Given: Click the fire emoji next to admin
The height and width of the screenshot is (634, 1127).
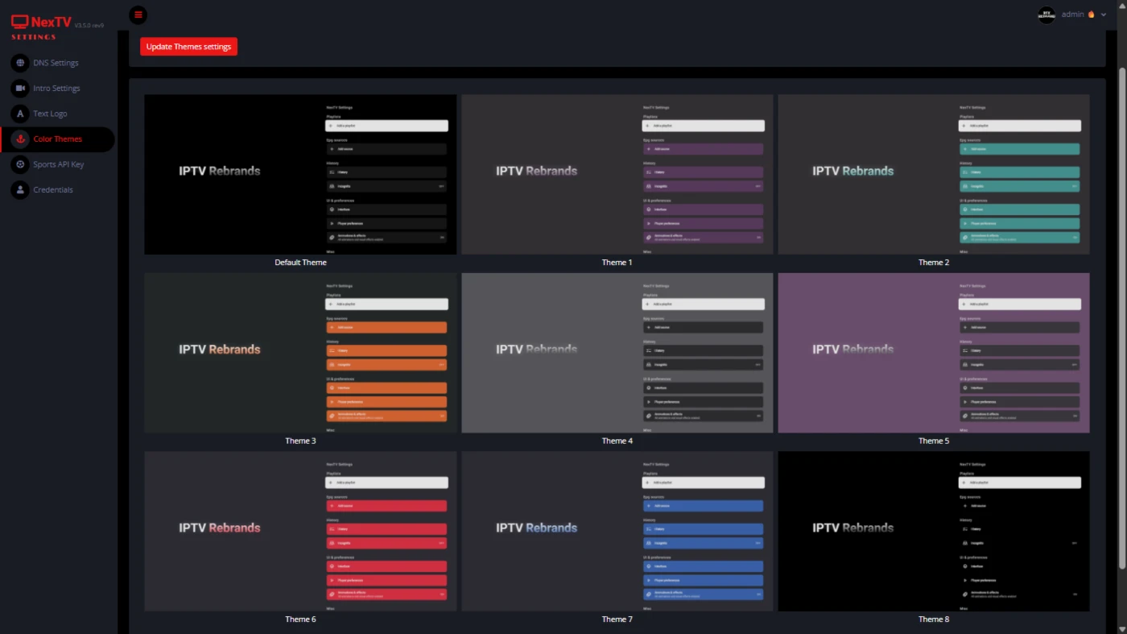Looking at the screenshot, I should pyautogui.click(x=1092, y=15).
